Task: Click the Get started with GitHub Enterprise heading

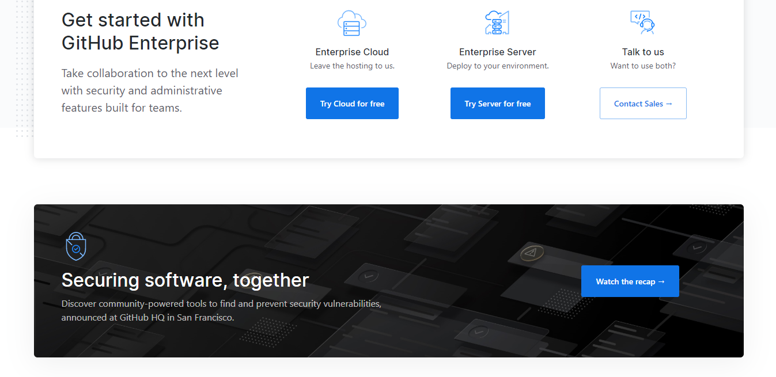Action: (x=141, y=31)
